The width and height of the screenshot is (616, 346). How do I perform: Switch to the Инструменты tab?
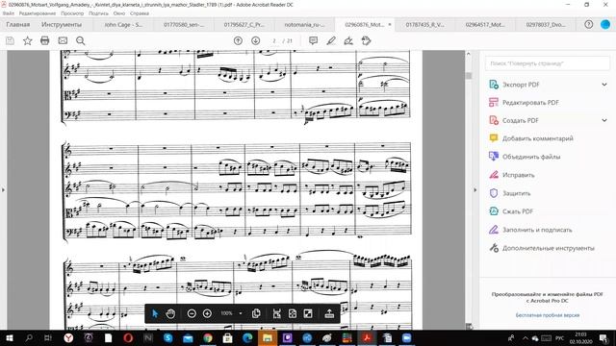tap(62, 24)
